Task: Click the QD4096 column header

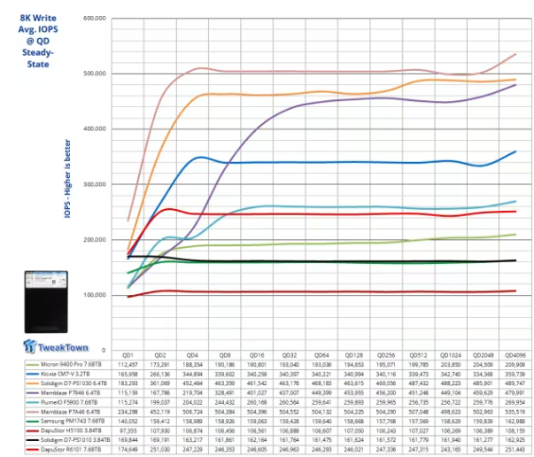Action: click(x=515, y=355)
